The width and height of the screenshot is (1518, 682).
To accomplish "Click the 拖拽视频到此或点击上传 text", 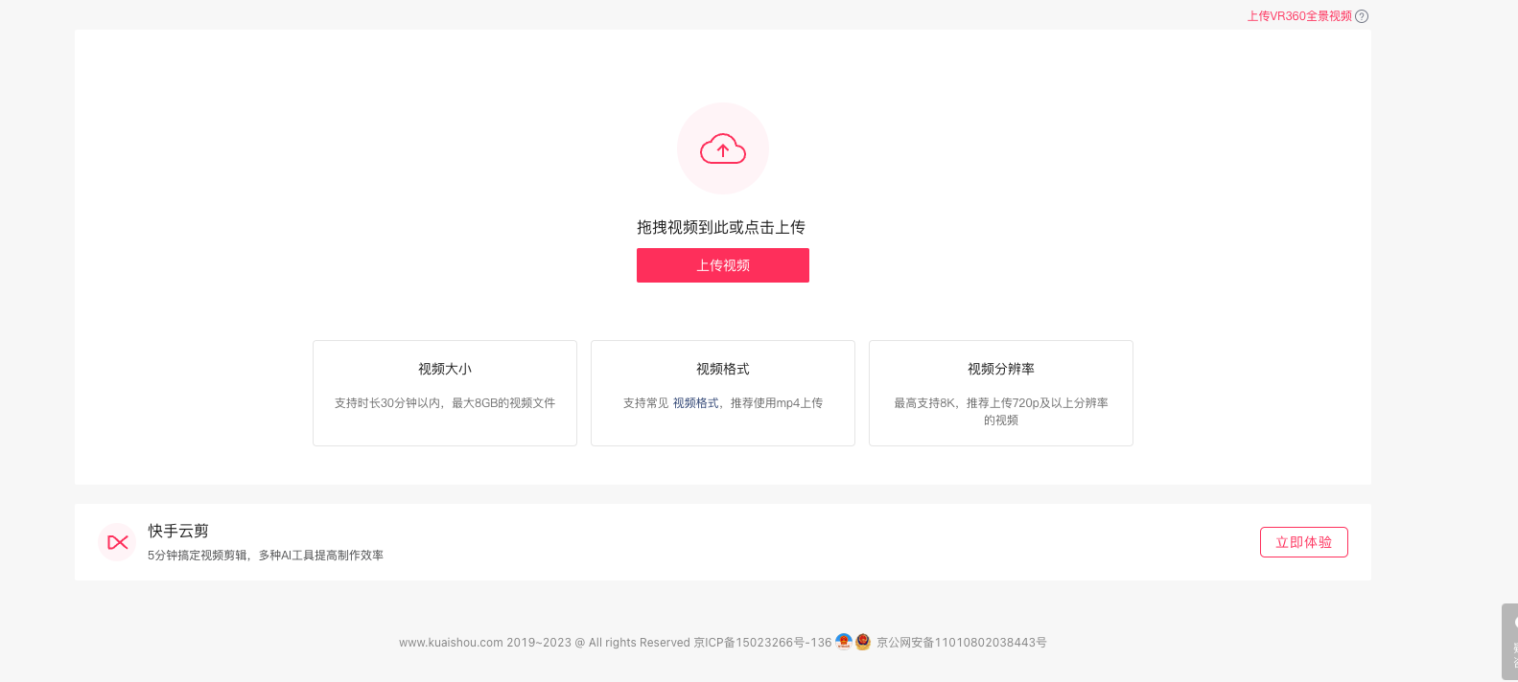I will [x=721, y=227].
